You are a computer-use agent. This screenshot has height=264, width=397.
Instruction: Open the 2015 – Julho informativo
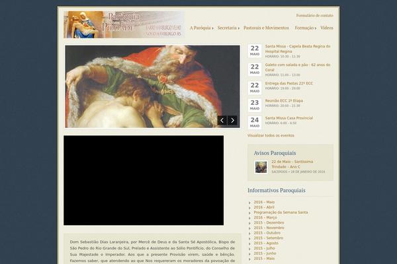(x=264, y=248)
